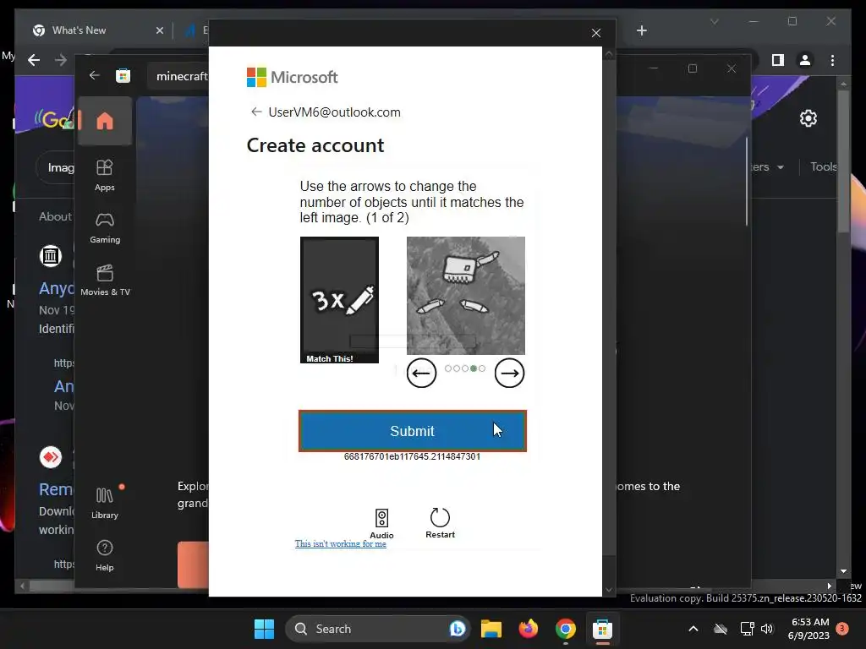866x649 pixels.
Task: Select the first progress dot
Action: click(448, 368)
